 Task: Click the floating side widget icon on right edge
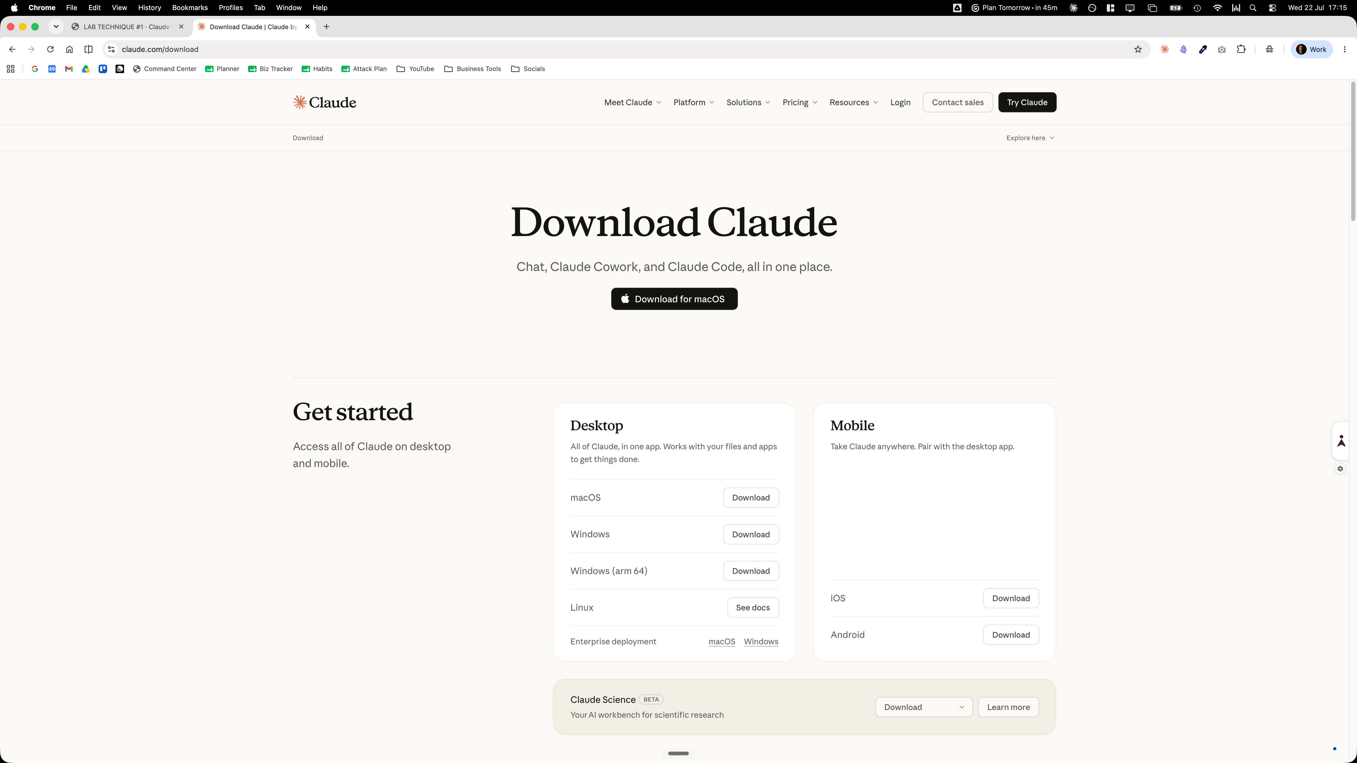pyautogui.click(x=1341, y=440)
